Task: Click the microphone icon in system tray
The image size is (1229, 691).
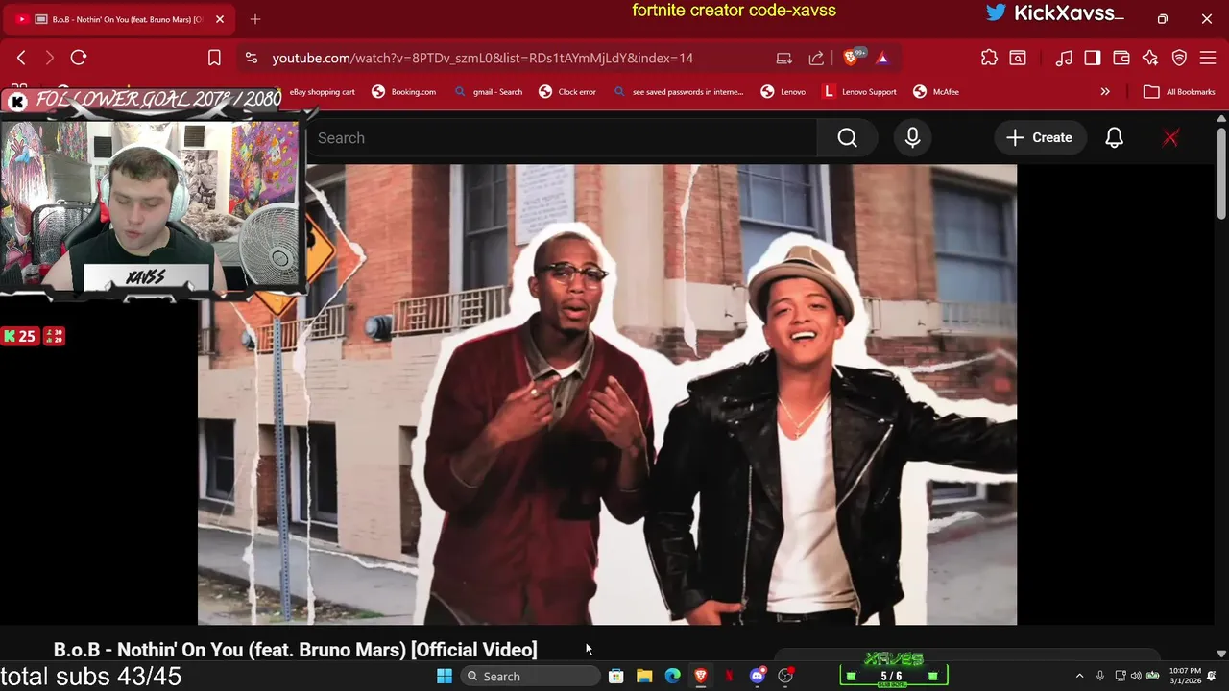Action: [x=1100, y=677]
